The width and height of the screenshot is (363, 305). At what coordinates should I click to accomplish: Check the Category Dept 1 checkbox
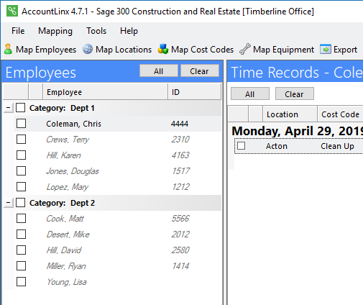pos(20,108)
